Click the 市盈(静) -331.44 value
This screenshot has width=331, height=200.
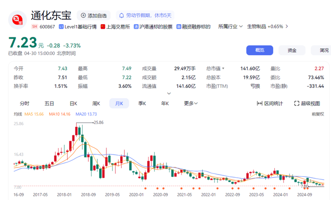click(x=315, y=86)
